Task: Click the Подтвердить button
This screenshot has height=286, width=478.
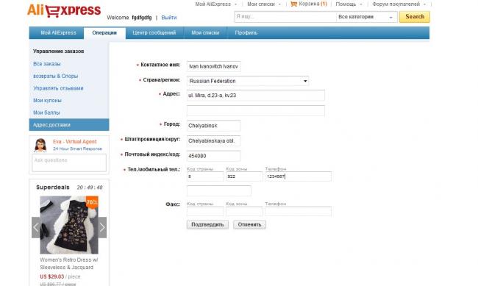Action: [x=207, y=225]
